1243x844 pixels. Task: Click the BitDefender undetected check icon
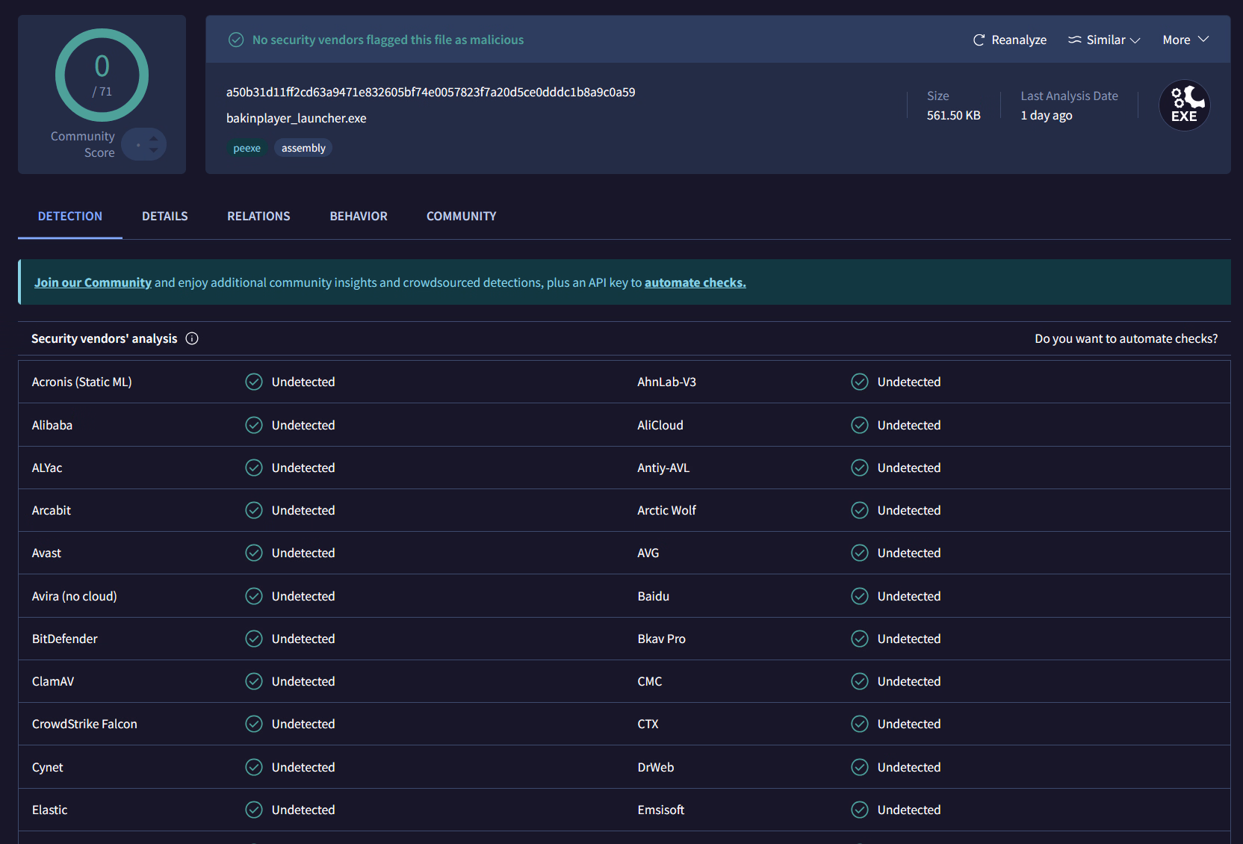point(254,639)
